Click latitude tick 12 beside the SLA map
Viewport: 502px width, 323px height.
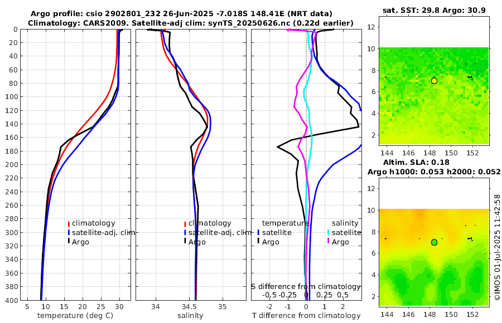coord(371,189)
